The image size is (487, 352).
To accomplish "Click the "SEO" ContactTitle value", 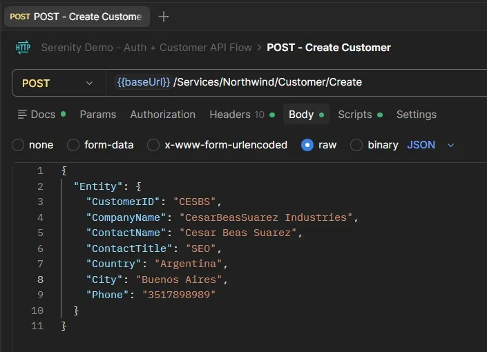I will tap(200, 248).
